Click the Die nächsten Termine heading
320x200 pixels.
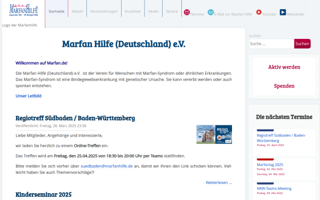tap(284, 117)
